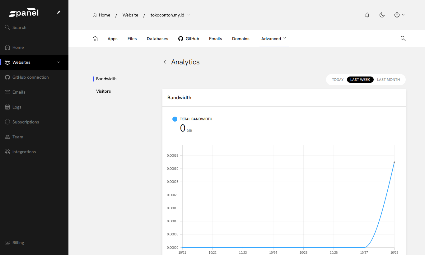Open Team in the sidebar
The width and height of the screenshot is (425, 255).
click(34, 137)
